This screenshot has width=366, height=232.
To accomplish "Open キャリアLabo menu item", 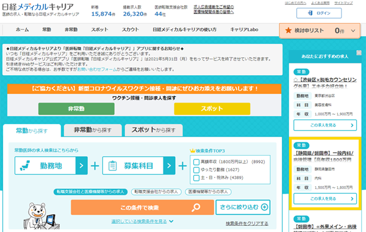I will click(x=244, y=30).
